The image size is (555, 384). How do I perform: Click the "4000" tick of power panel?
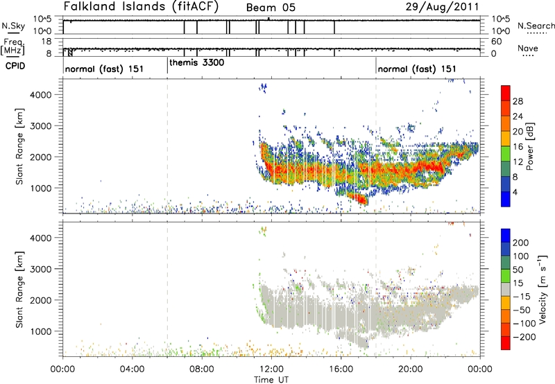pos(41,95)
